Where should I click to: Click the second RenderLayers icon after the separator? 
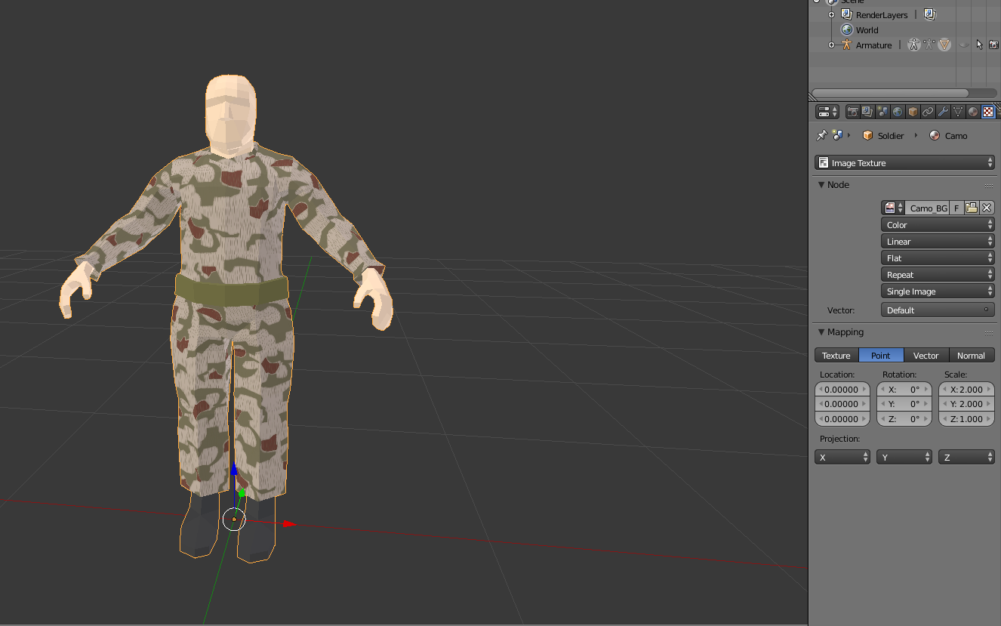pos(929,14)
